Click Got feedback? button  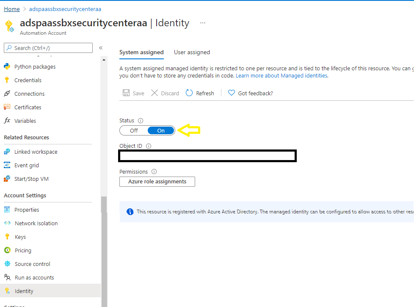[250, 93]
